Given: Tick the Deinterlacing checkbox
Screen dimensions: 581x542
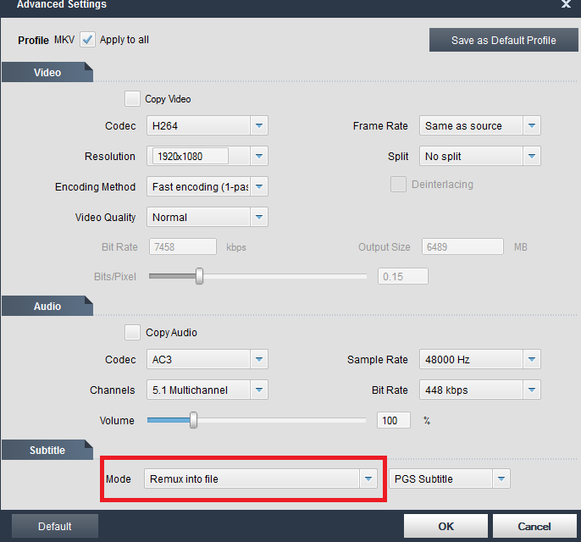Looking at the screenshot, I should (x=398, y=184).
